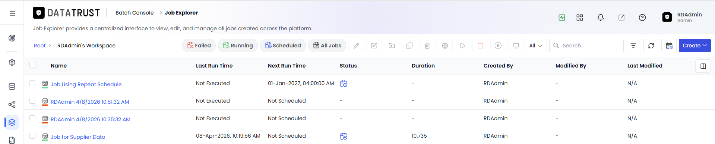The height and width of the screenshot is (144, 715).
Task: Sort by Created By column header
Action: tap(498, 66)
